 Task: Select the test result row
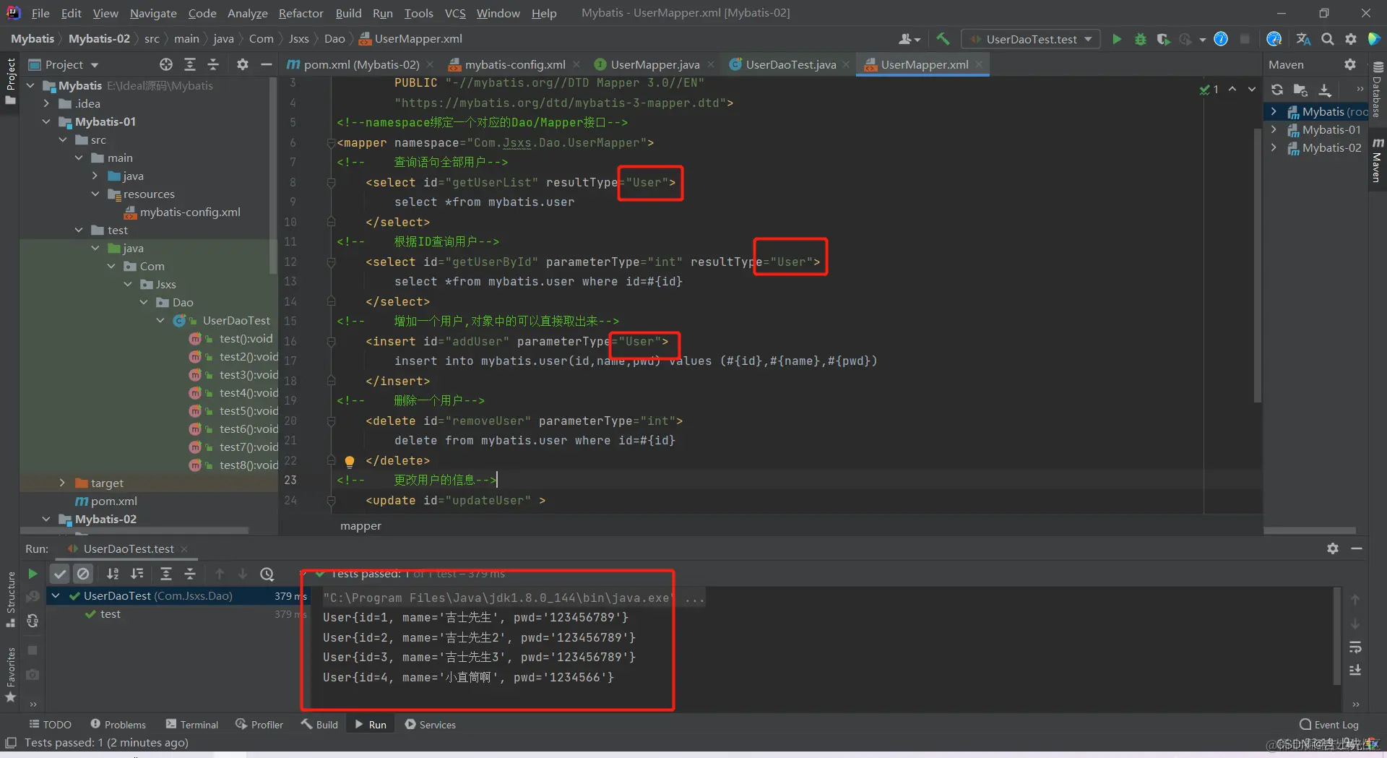pyautogui.click(x=111, y=613)
